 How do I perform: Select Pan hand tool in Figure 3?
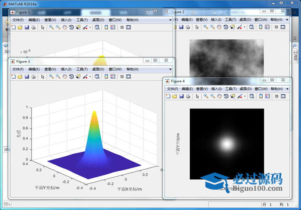tap(65, 76)
